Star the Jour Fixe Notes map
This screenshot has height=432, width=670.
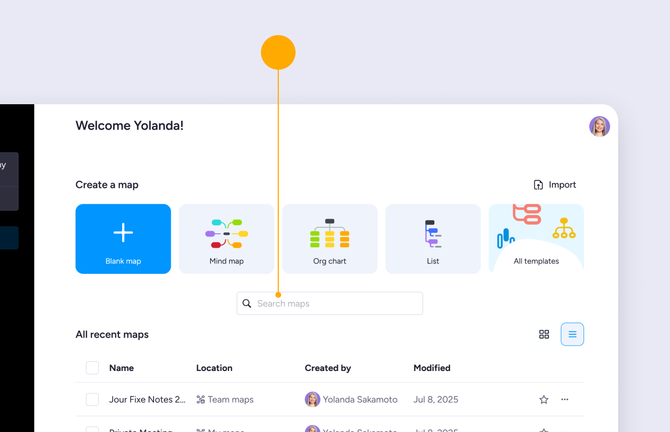544,400
